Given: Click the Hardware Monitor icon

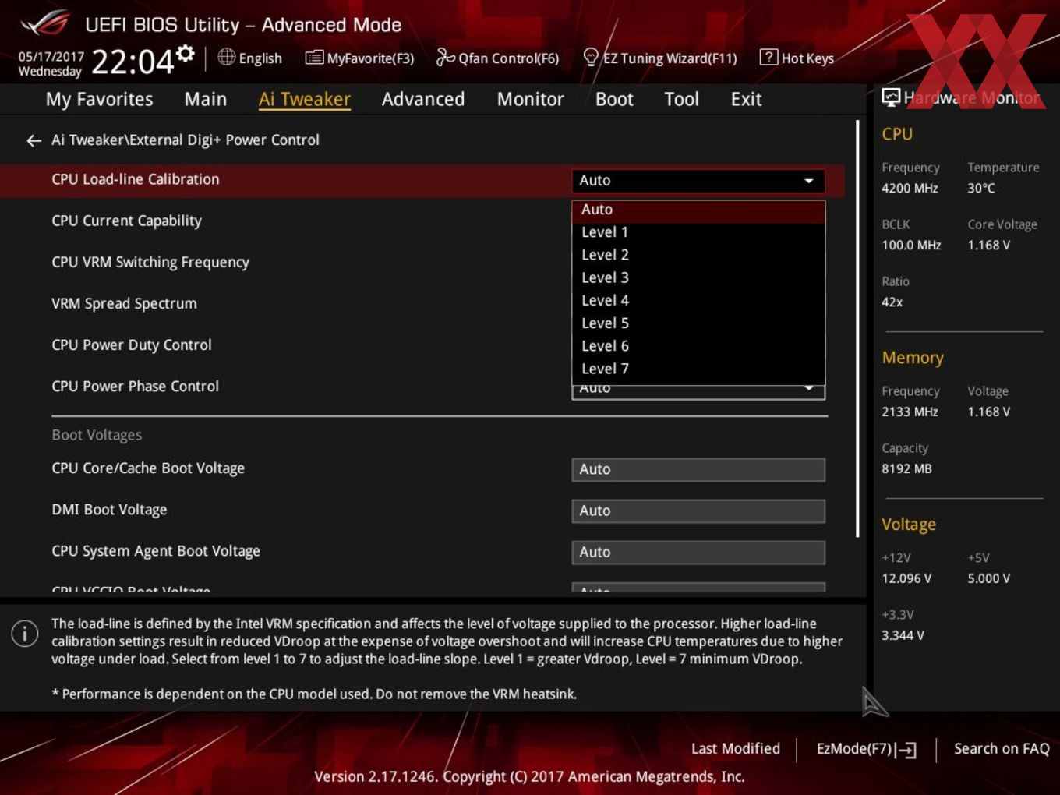Looking at the screenshot, I should (x=891, y=97).
